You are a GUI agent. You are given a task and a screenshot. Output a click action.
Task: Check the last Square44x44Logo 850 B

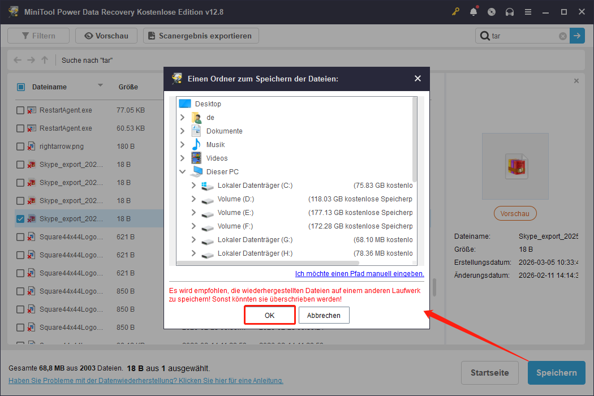click(x=20, y=328)
